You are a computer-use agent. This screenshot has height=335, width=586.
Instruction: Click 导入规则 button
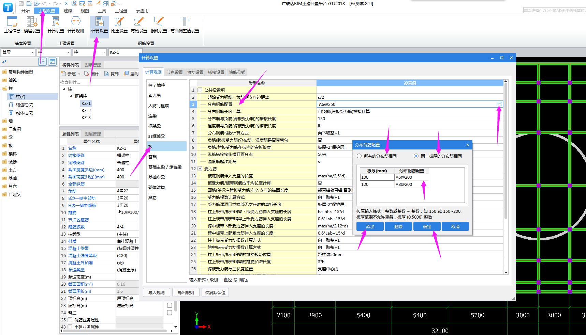pos(157,292)
